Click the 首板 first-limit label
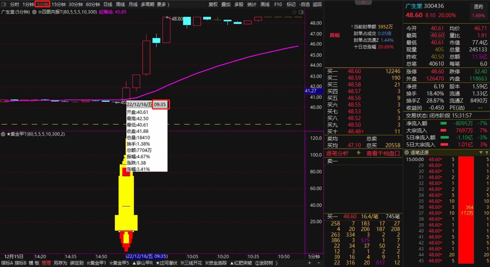Image resolution: width=490 pixels, height=267 pixels. [x=335, y=35]
